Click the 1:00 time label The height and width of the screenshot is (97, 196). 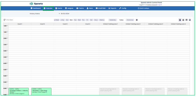click(6, 26)
